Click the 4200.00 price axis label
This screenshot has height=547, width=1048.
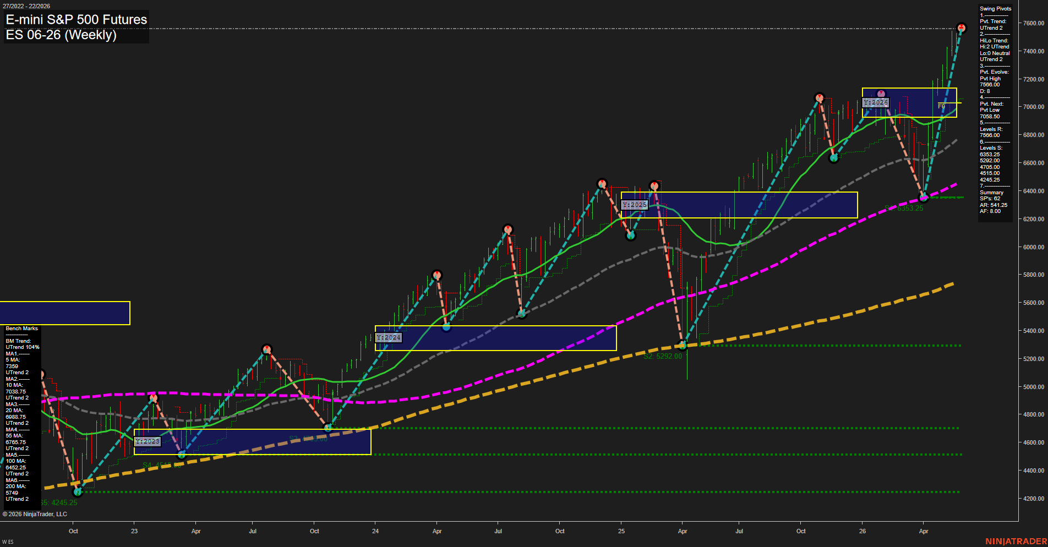coord(1034,499)
